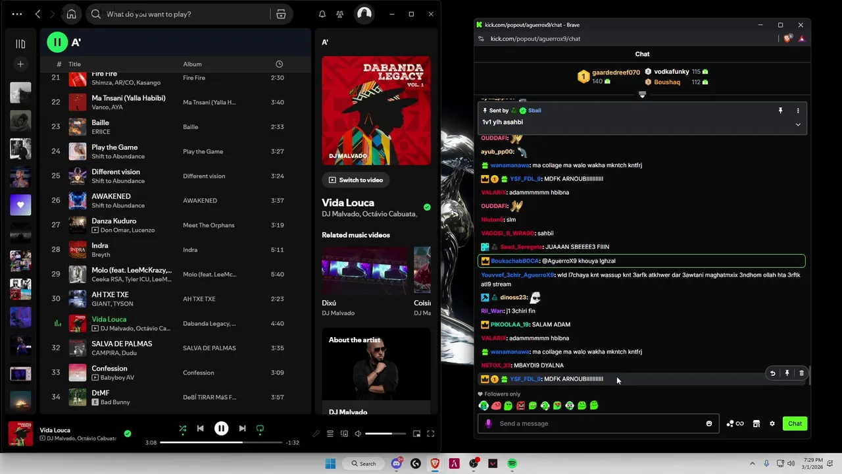This screenshot has height=474, width=842.
Task: Pause playback in bottom player bar
Action: click(x=221, y=429)
